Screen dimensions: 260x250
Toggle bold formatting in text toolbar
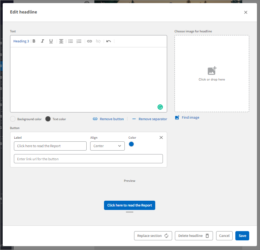(34, 41)
